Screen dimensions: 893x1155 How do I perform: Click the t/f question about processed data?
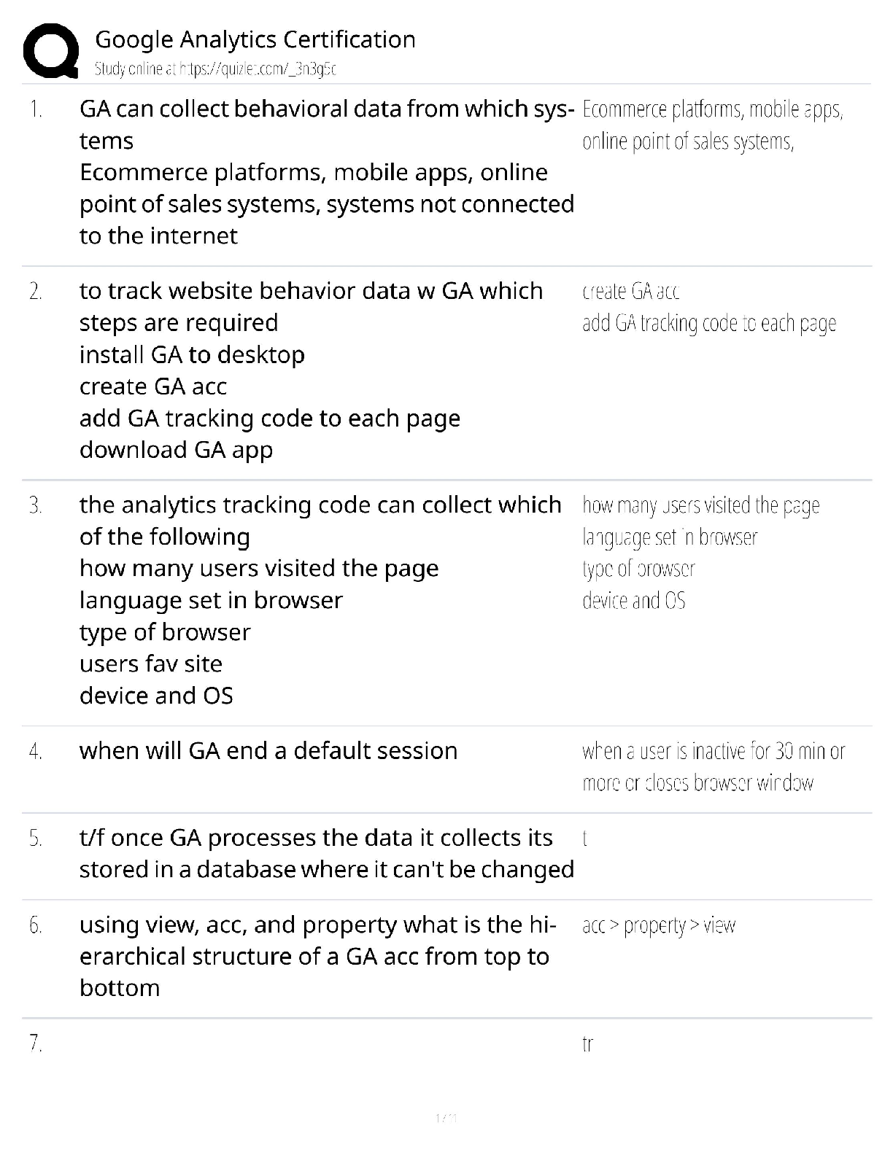(327, 854)
